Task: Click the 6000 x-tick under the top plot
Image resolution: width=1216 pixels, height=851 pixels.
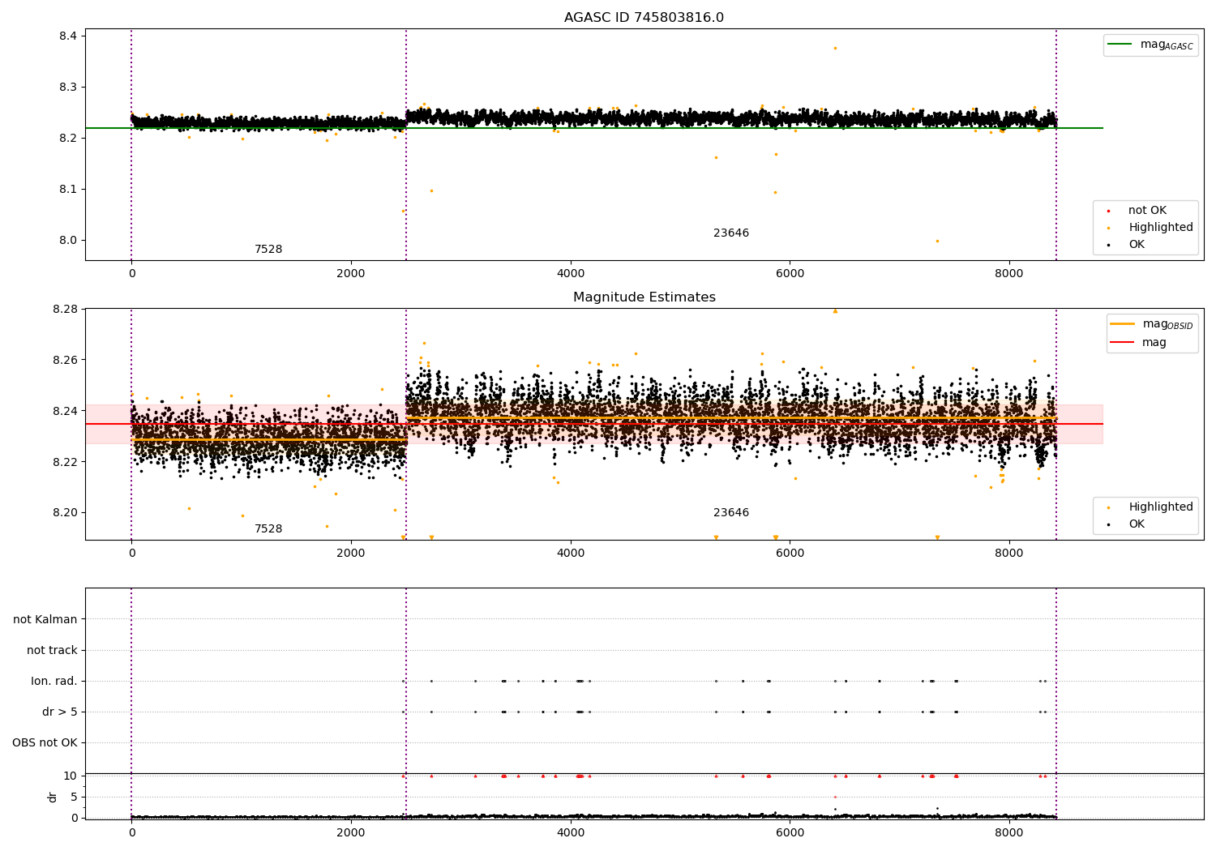Action: 790,274
